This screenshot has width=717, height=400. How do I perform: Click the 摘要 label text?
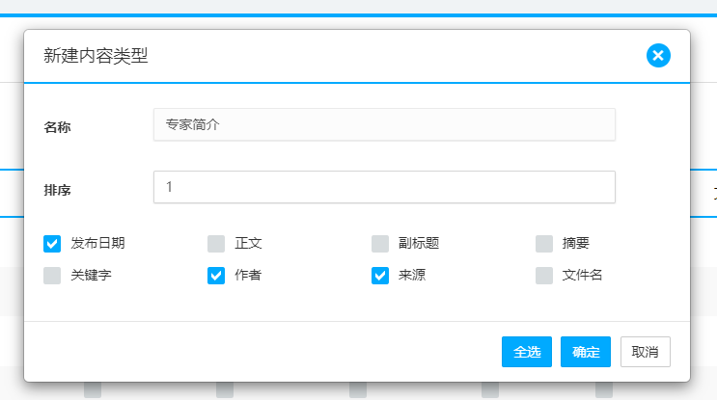tap(576, 243)
